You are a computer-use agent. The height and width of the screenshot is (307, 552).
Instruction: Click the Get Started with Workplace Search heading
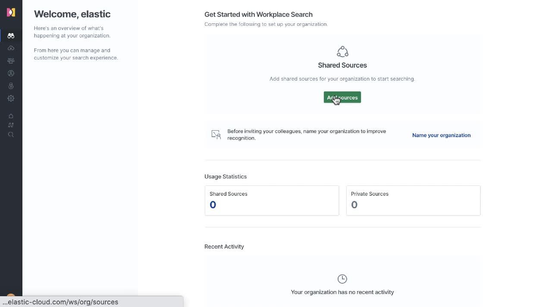[x=258, y=15]
